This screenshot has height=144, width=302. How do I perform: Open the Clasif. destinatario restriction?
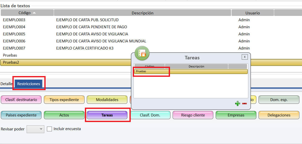(21, 100)
